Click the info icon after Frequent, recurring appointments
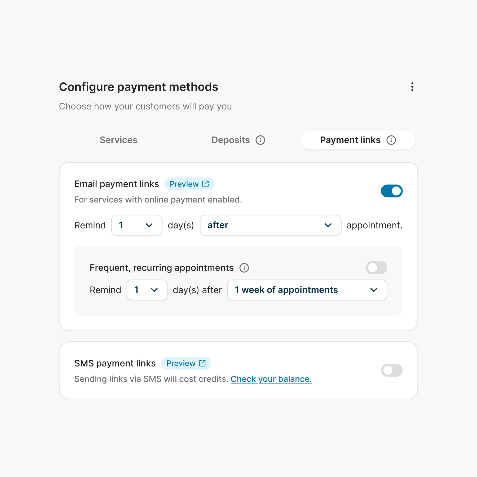 tap(244, 268)
